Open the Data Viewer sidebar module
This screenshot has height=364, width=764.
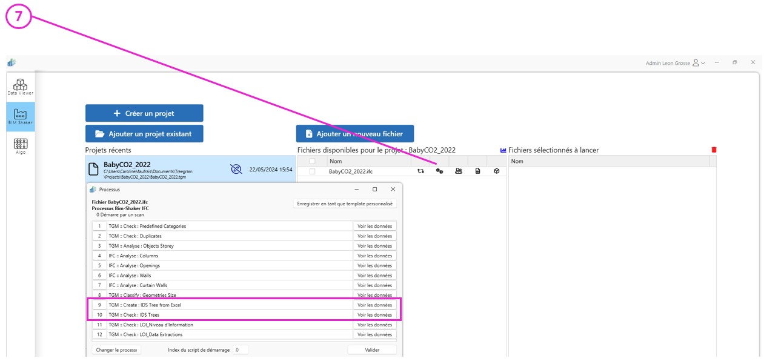[x=21, y=87]
